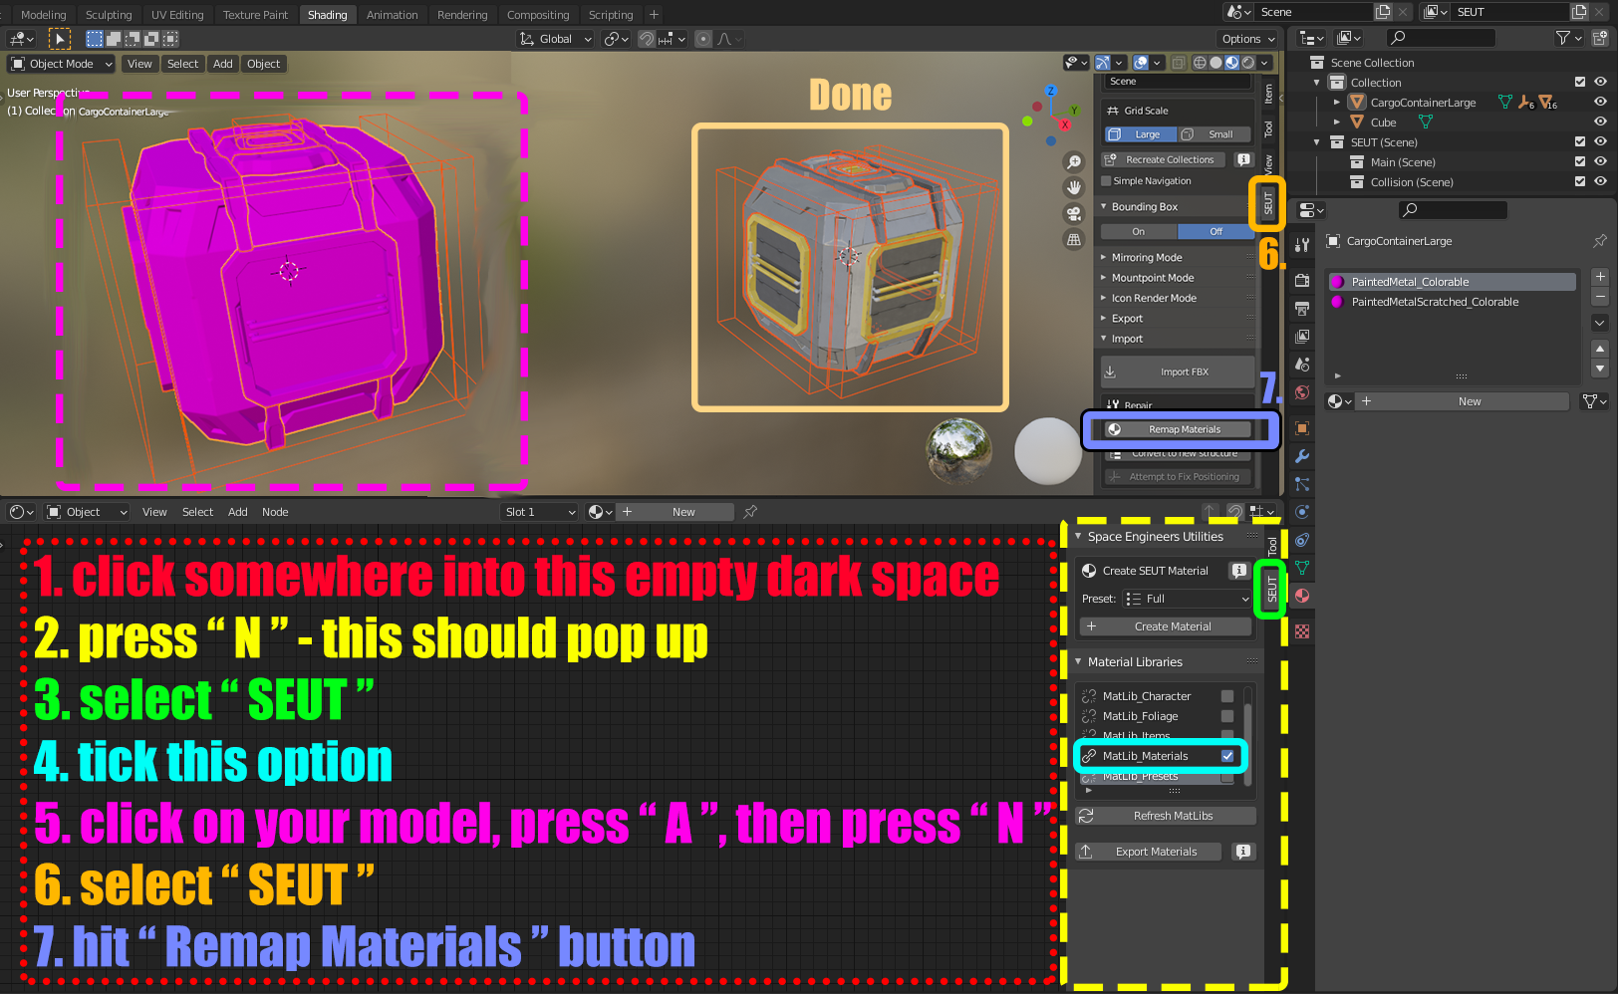Select the Select Box tool icon
1618x994 pixels.
tap(95, 39)
